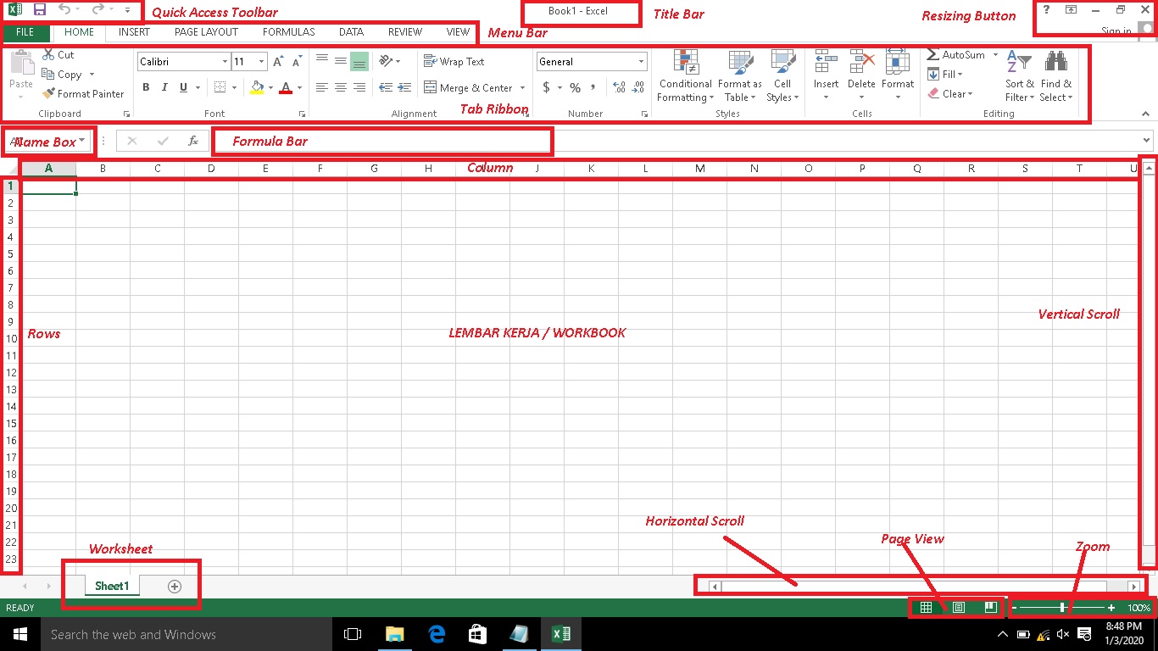Click the AutoSum button
This screenshot has width=1158, height=651.
[x=956, y=55]
